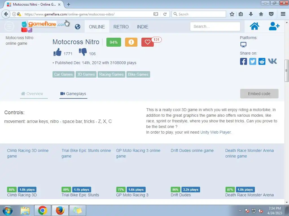Click the muted volume tray icon

coord(260,211)
